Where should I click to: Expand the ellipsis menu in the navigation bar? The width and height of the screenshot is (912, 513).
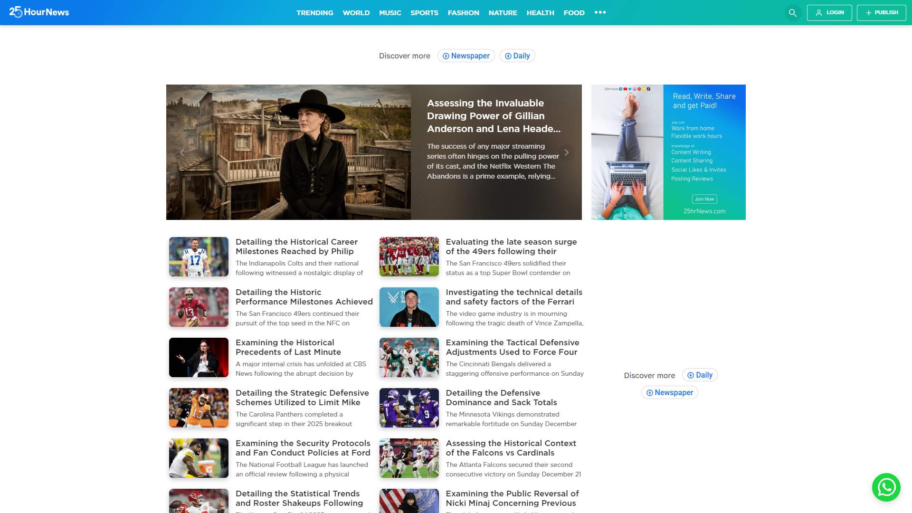pos(600,13)
